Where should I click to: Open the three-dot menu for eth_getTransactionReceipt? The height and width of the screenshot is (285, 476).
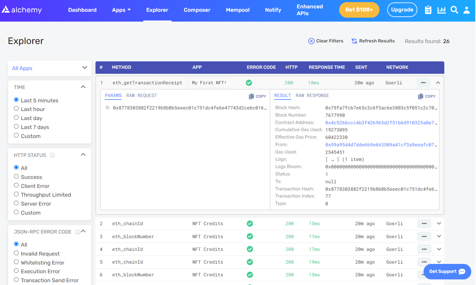pyautogui.click(x=423, y=83)
